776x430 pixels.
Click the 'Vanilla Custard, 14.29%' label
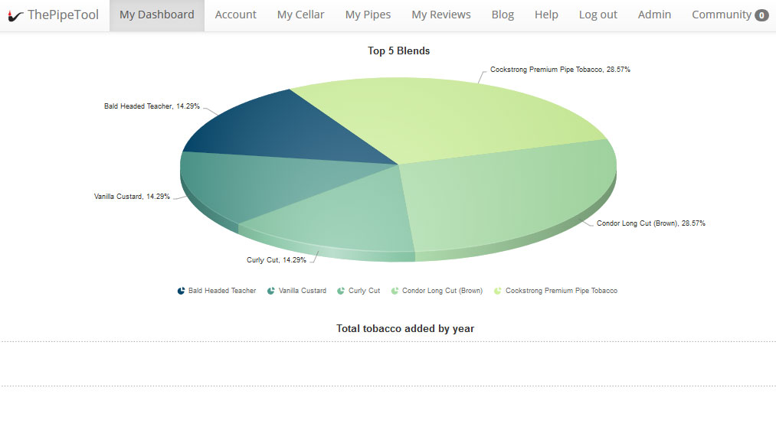point(132,197)
